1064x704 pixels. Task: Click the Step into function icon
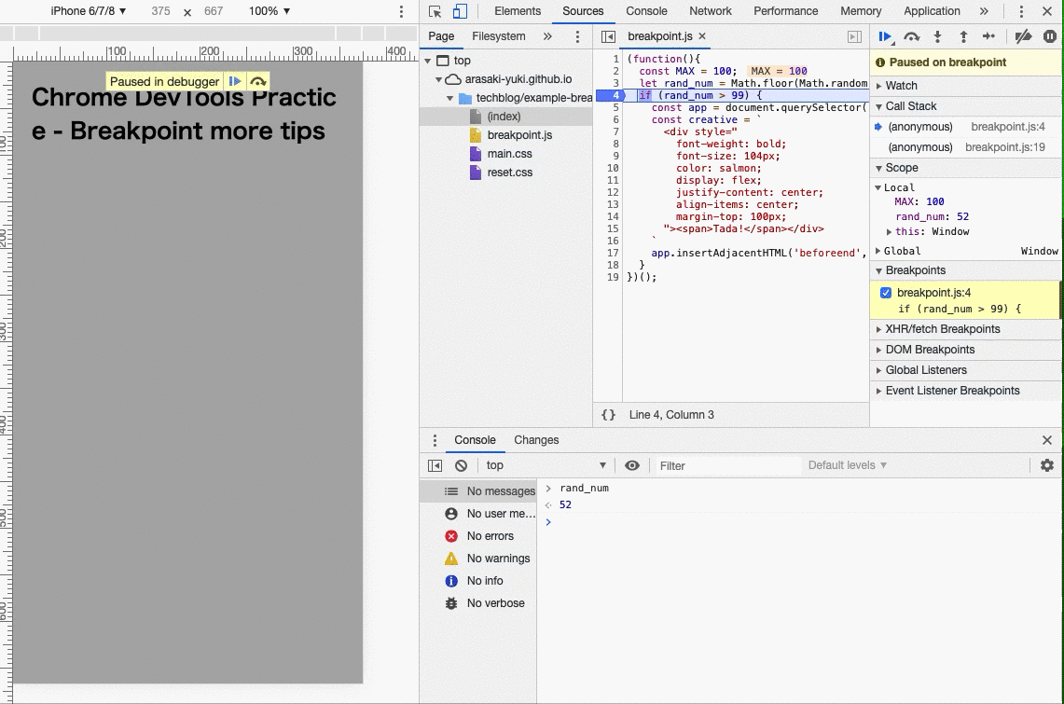coord(937,36)
